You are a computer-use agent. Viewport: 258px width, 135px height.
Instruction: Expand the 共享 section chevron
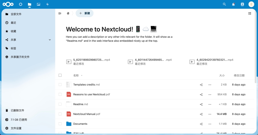point(50,40)
